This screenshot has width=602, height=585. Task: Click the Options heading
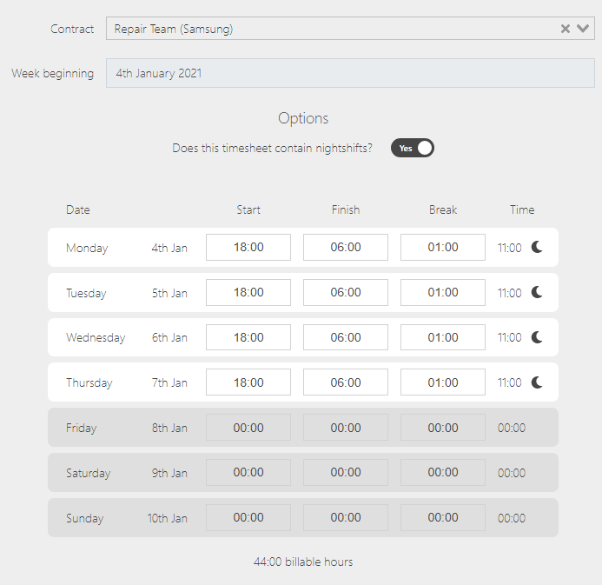point(303,118)
